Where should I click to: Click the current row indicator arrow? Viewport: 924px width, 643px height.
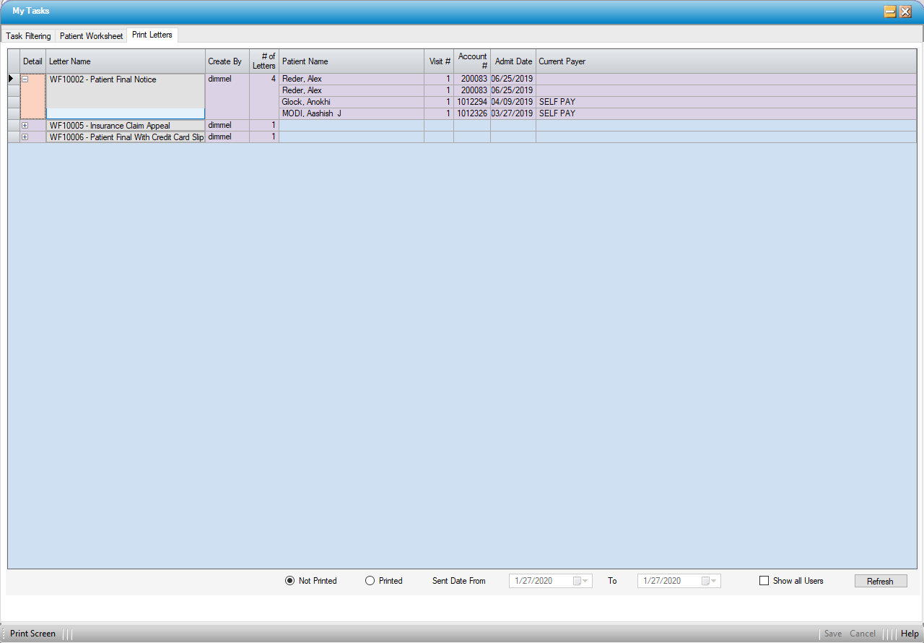(12, 79)
